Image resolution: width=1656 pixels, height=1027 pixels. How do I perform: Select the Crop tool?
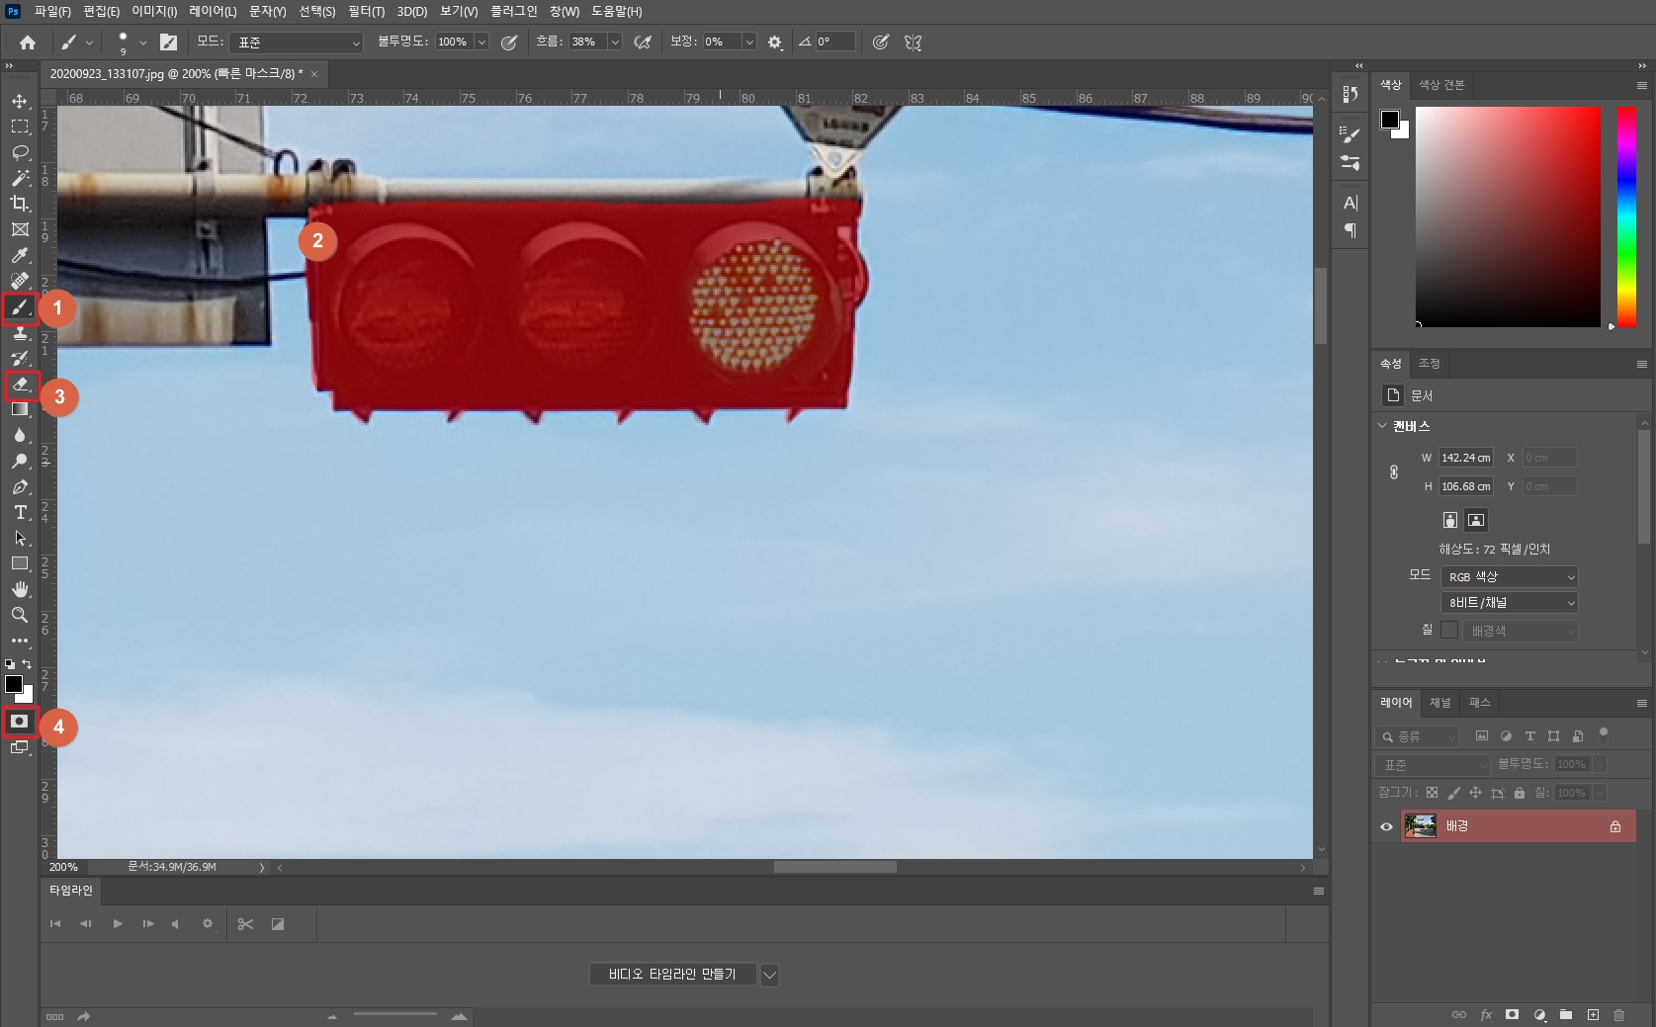[20, 204]
